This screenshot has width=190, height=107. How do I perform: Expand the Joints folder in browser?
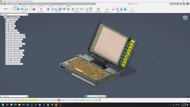pos(4,28)
